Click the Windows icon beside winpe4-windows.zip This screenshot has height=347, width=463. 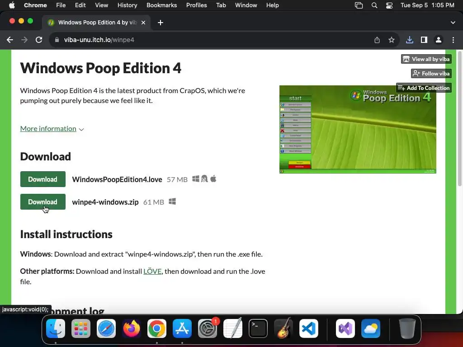[172, 202]
